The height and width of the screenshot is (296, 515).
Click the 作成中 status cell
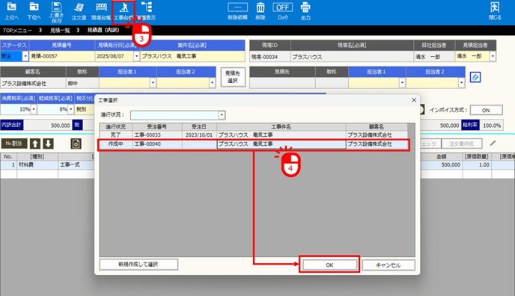115,144
